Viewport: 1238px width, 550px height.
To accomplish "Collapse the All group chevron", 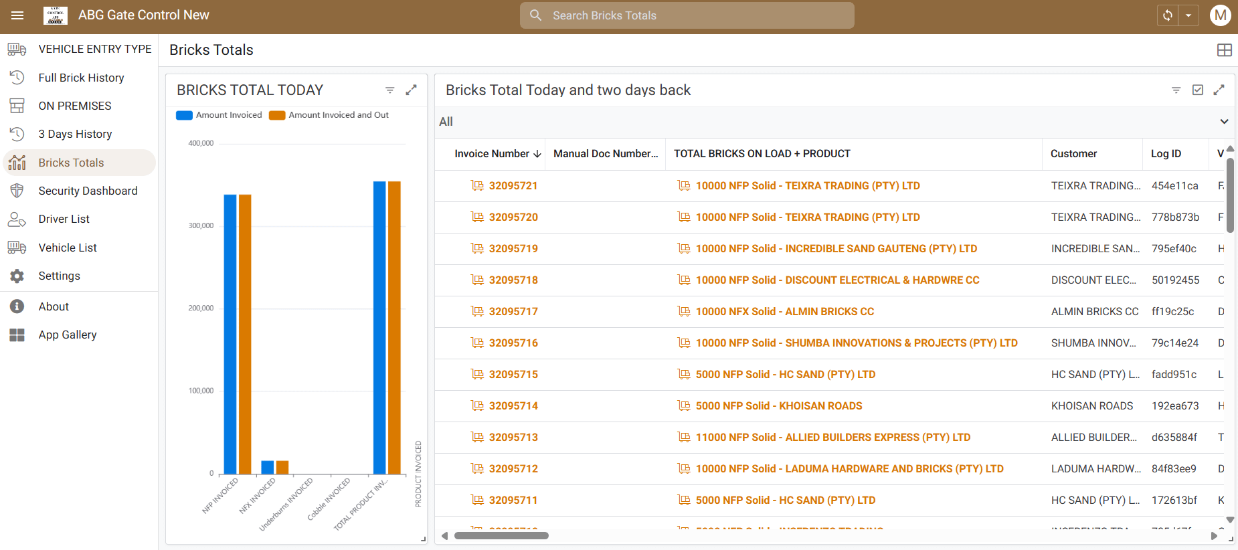I will point(1223,122).
